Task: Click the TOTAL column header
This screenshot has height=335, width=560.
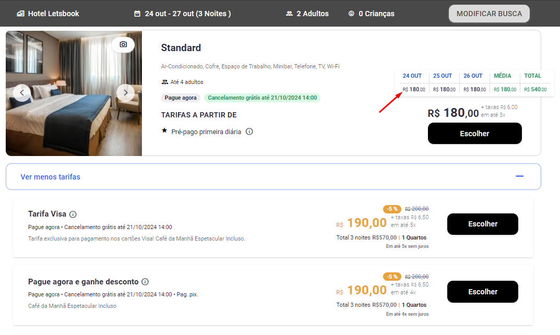Action: point(532,76)
